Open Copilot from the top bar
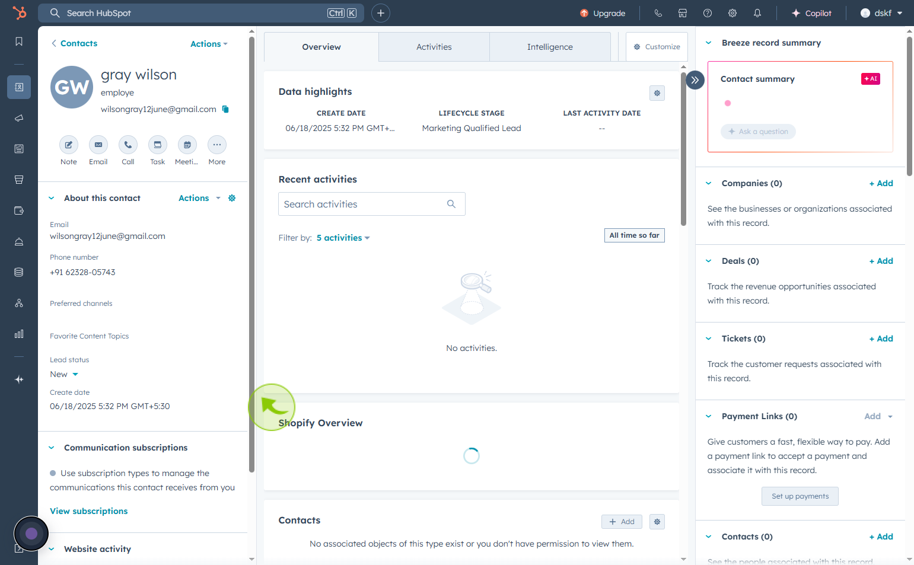The height and width of the screenshot is (565, 914). [x=811, y=13]
